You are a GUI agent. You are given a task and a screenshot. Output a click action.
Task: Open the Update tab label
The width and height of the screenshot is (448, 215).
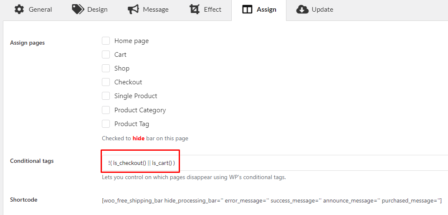(322, 10)
